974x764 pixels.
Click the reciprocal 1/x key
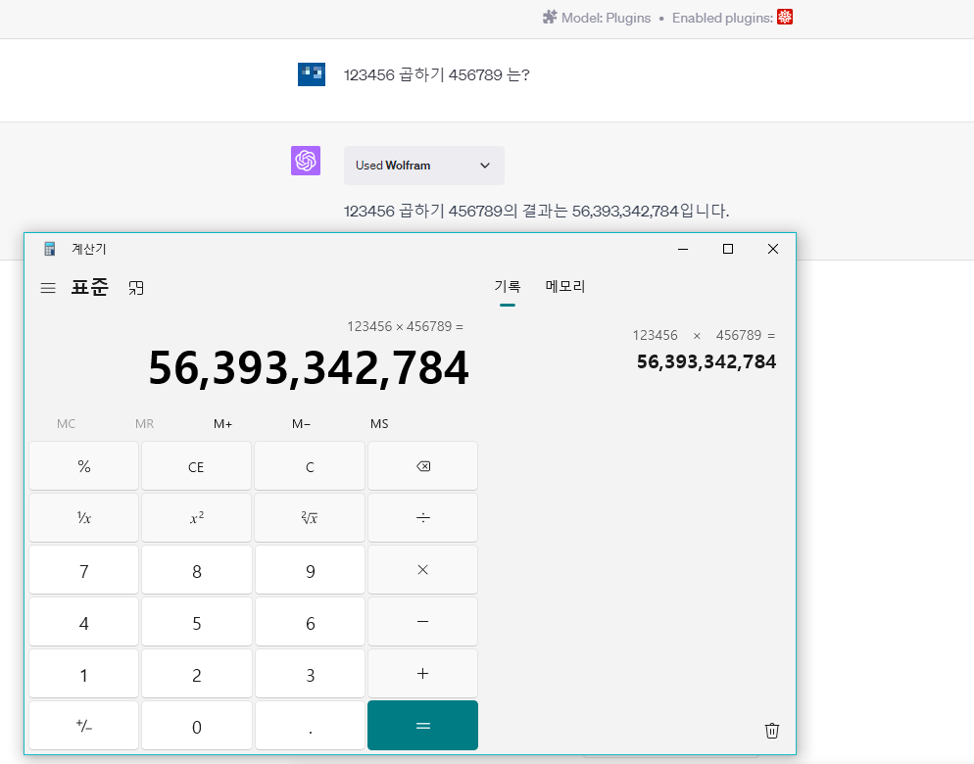tap(84, 518)
